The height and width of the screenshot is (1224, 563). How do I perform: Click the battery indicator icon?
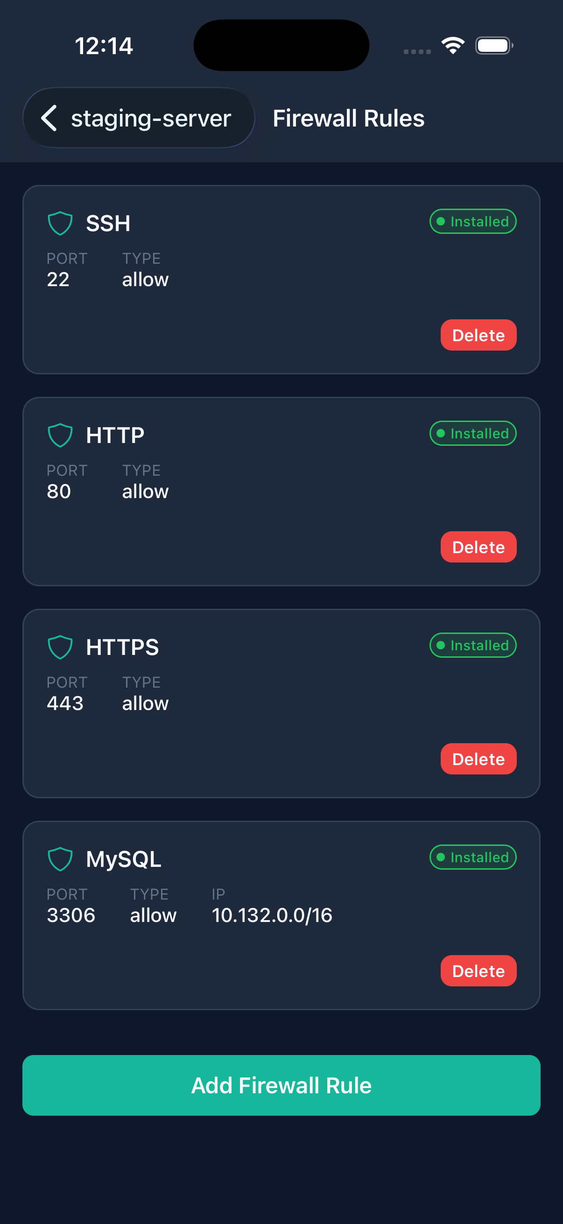point(493,45)
